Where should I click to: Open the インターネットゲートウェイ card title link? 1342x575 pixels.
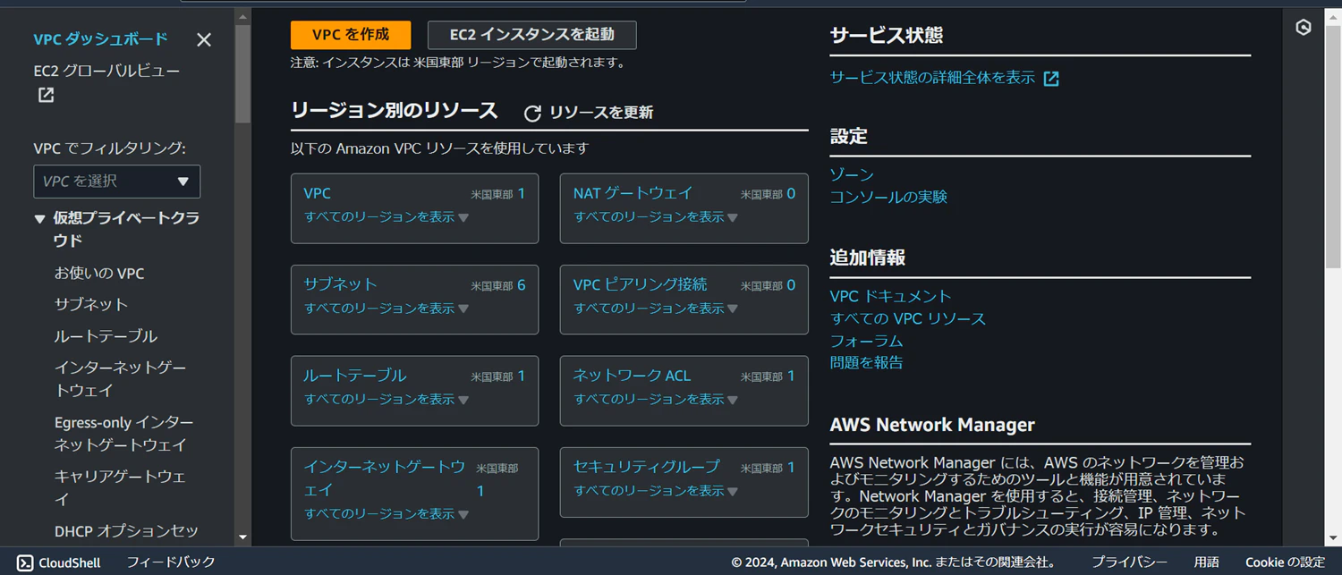click(x=385, y=478)
